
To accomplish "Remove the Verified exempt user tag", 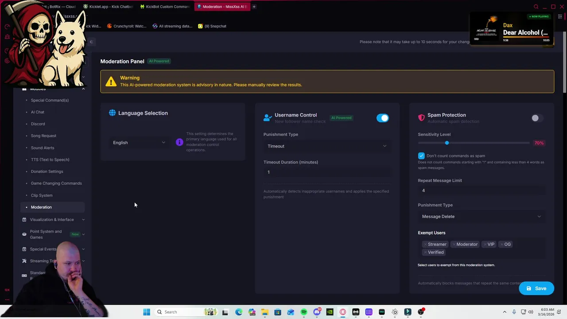I will [x=425, y=252].
